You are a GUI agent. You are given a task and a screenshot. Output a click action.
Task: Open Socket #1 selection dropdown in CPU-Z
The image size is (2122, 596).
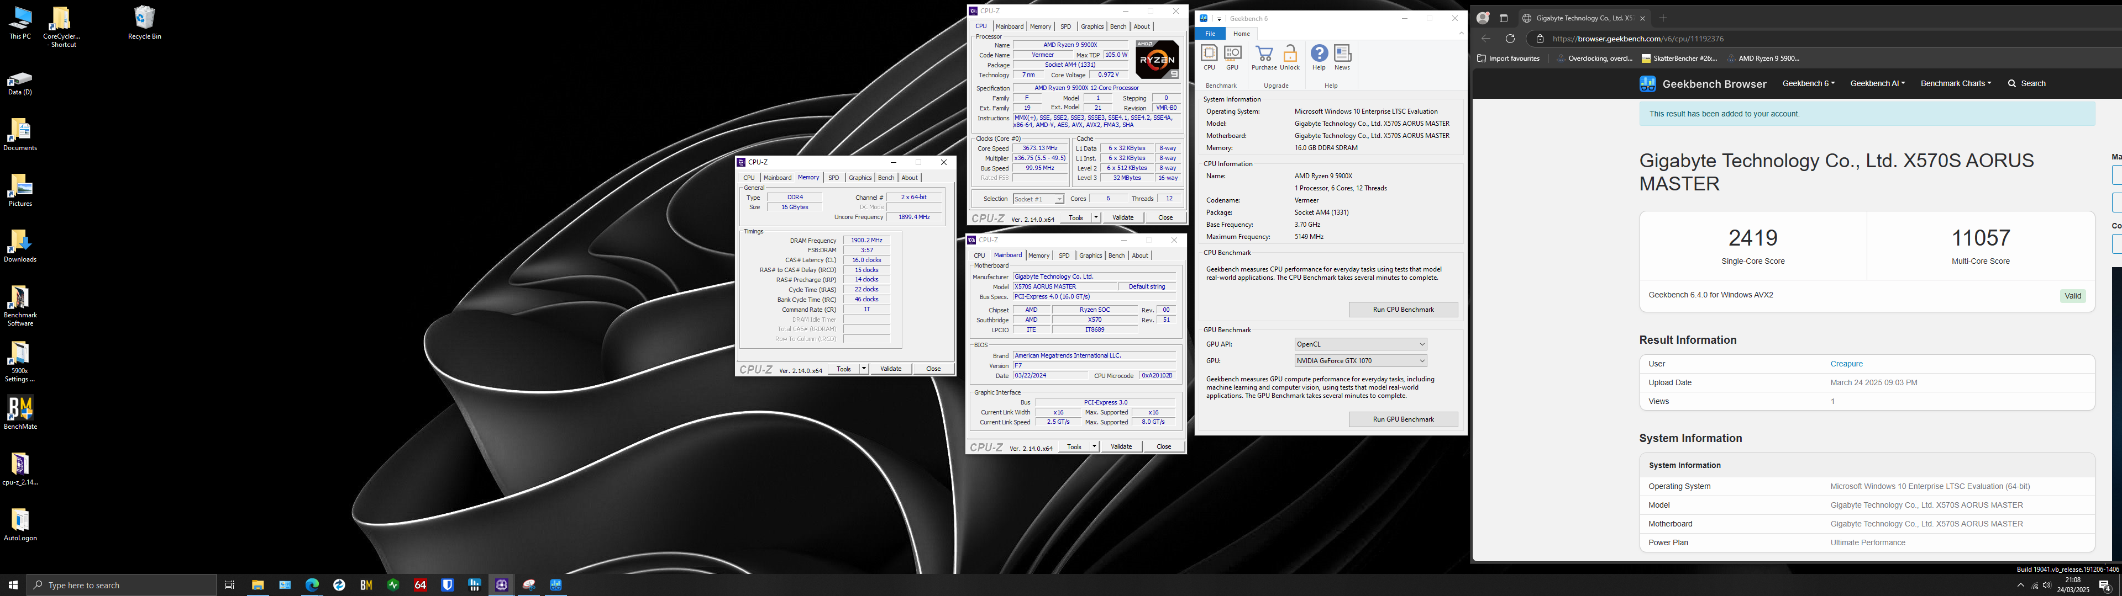(1038, 199)
